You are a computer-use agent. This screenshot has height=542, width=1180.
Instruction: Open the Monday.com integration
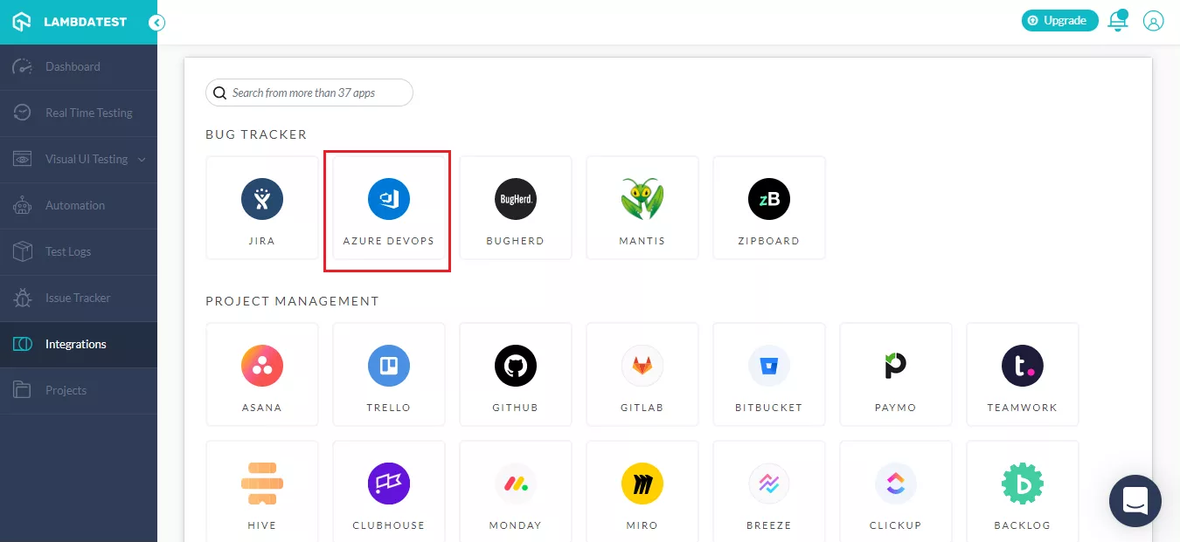click(x=515, y=491)
